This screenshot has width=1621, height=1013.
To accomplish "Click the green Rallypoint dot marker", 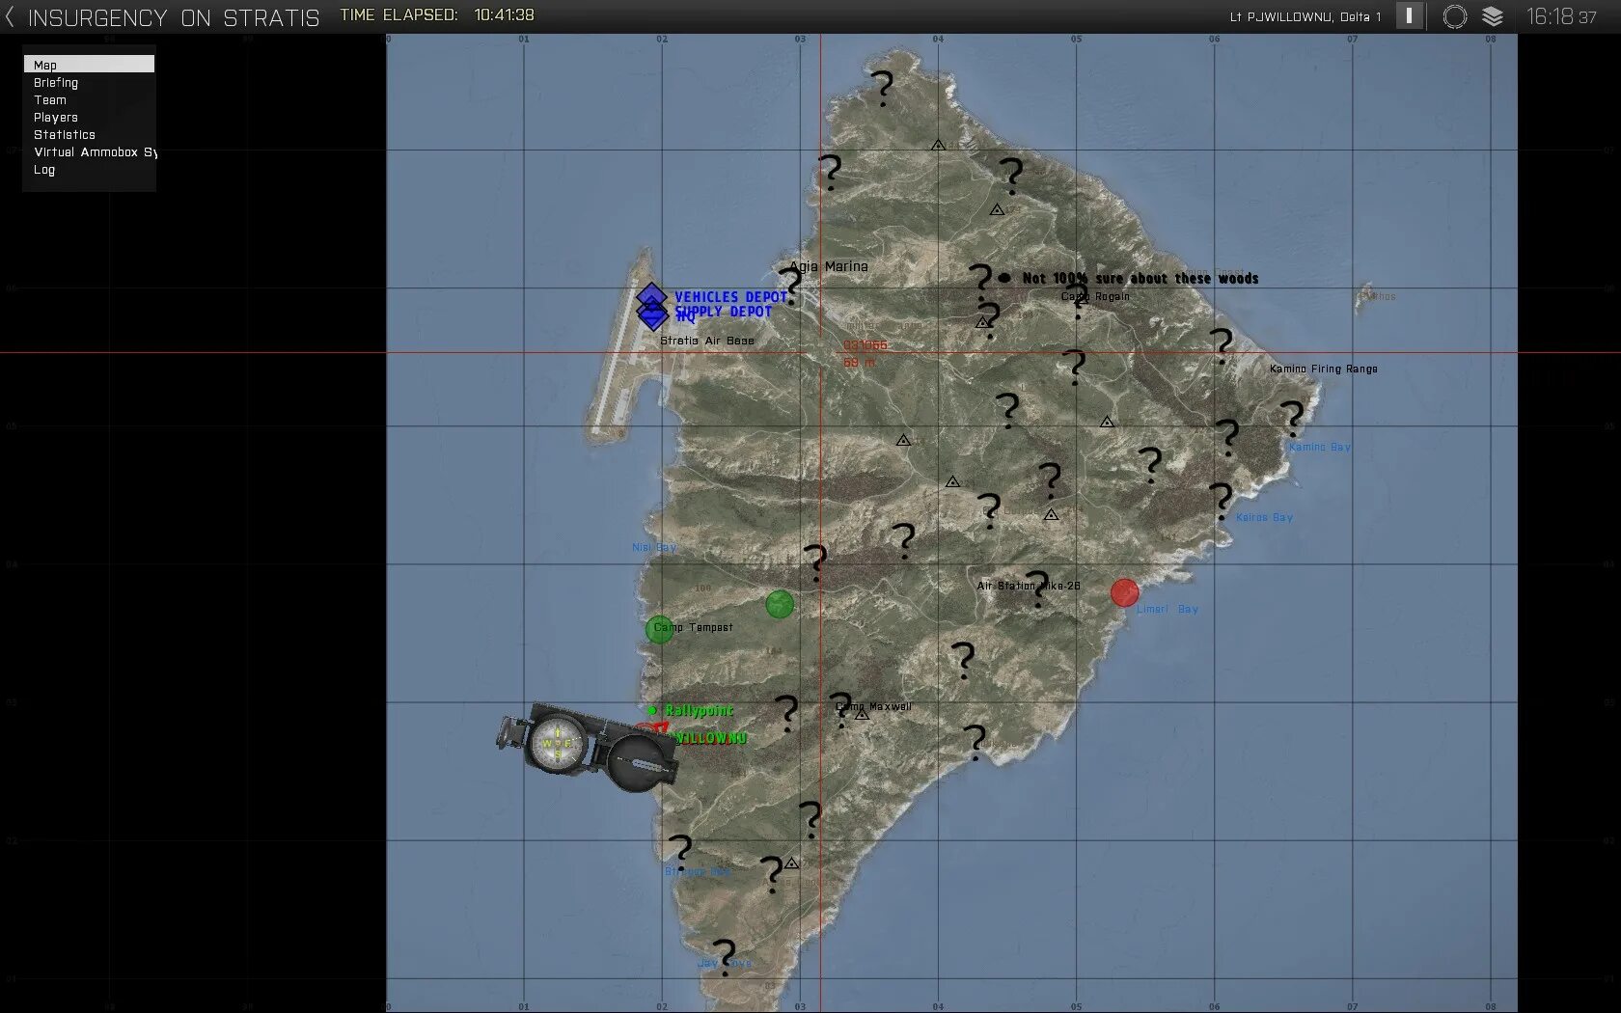I will coord(653,710).
